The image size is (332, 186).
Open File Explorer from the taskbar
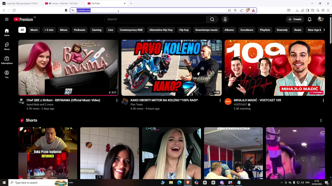click(x=171, y=183)
